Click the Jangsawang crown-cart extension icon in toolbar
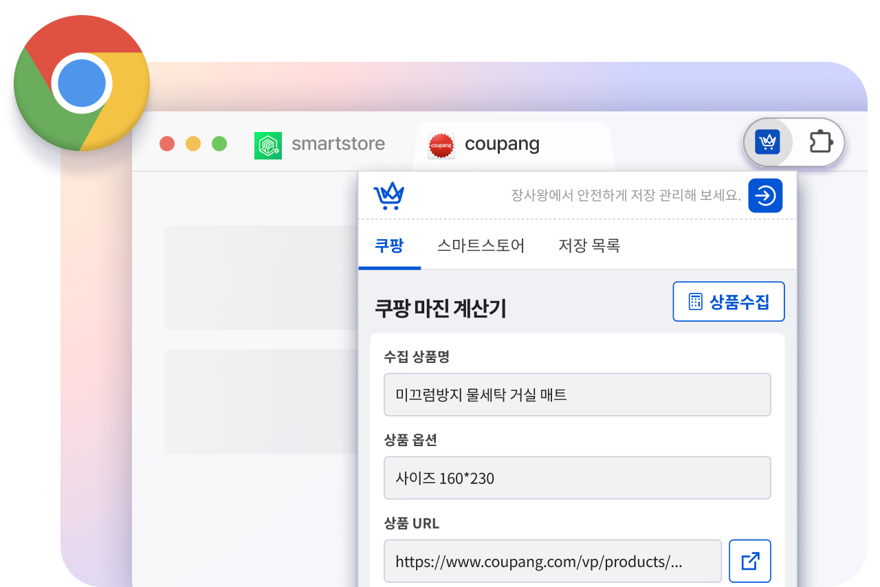 tap(767, 142)
